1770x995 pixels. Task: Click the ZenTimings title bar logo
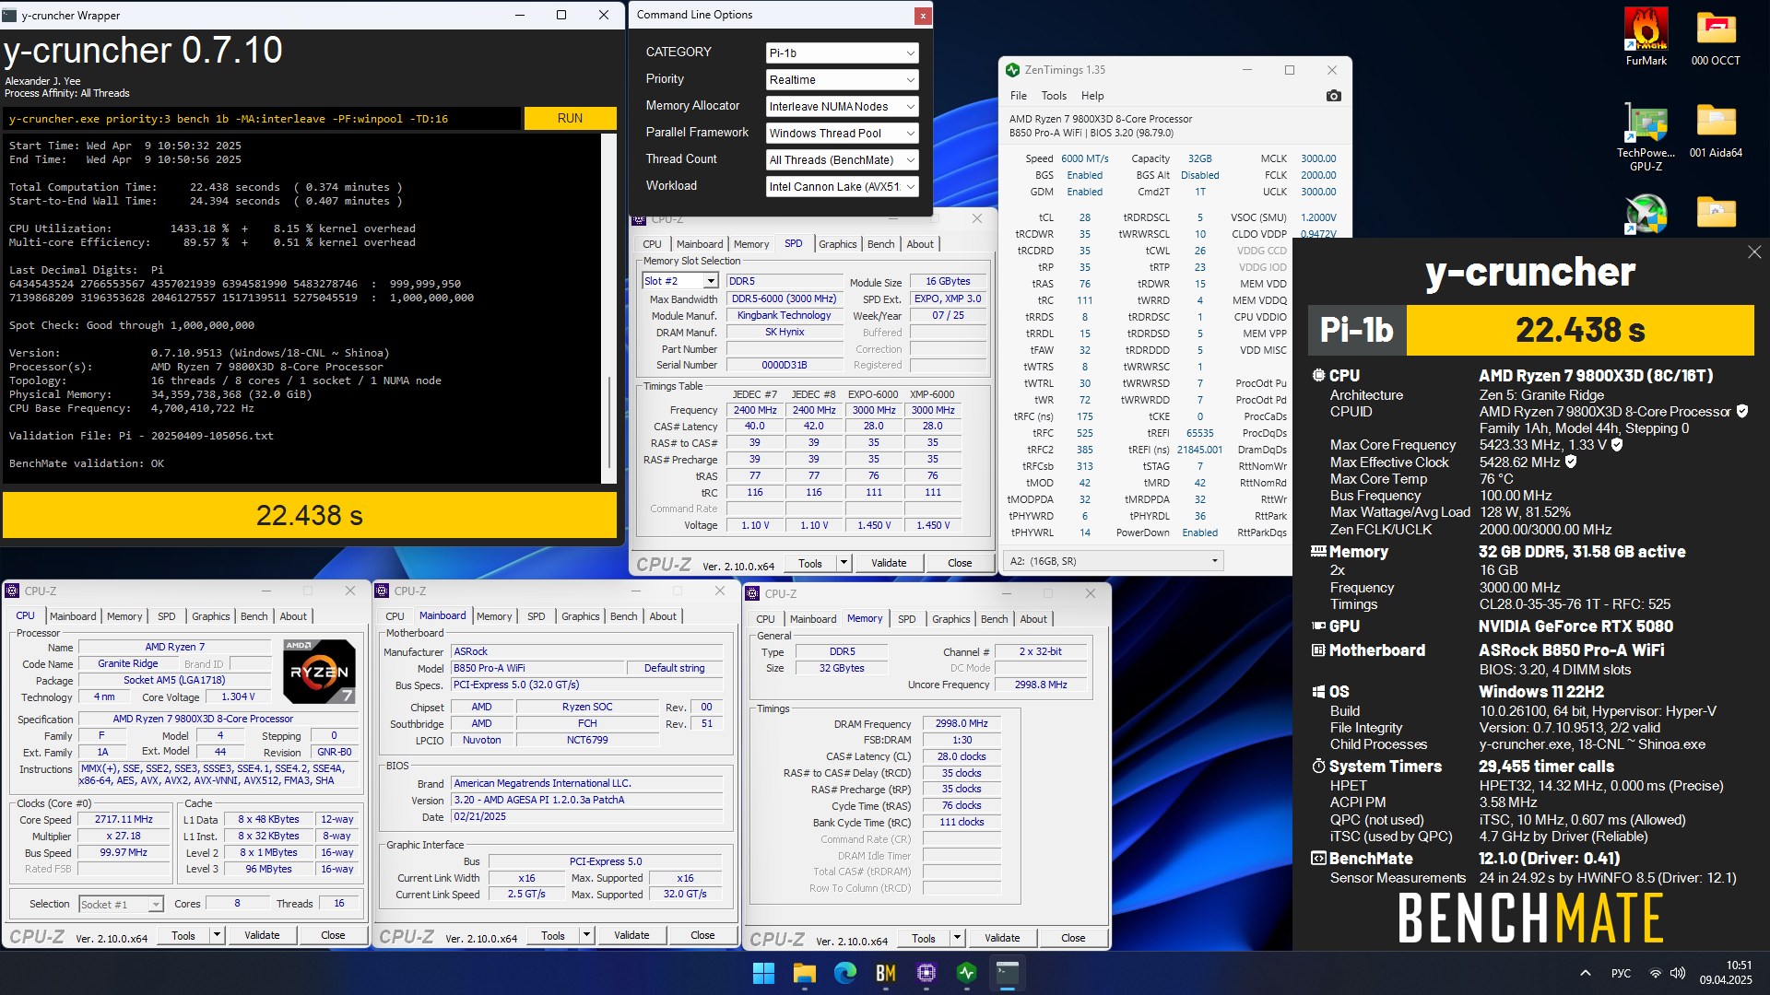(1012, 70)
